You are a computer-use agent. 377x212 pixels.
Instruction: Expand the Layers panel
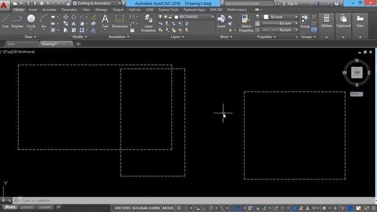click(177, 37)
